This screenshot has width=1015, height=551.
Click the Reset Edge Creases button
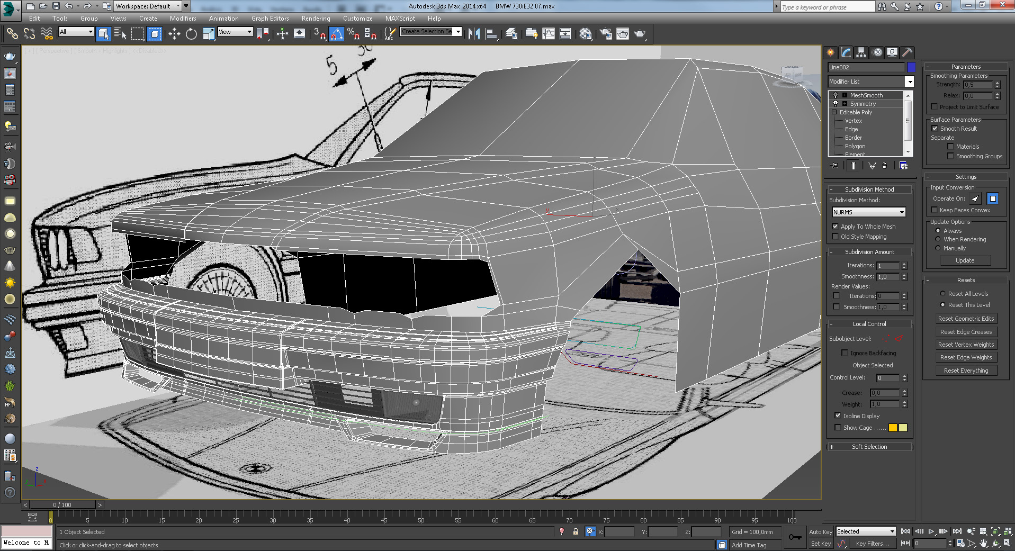click(966, 332)
